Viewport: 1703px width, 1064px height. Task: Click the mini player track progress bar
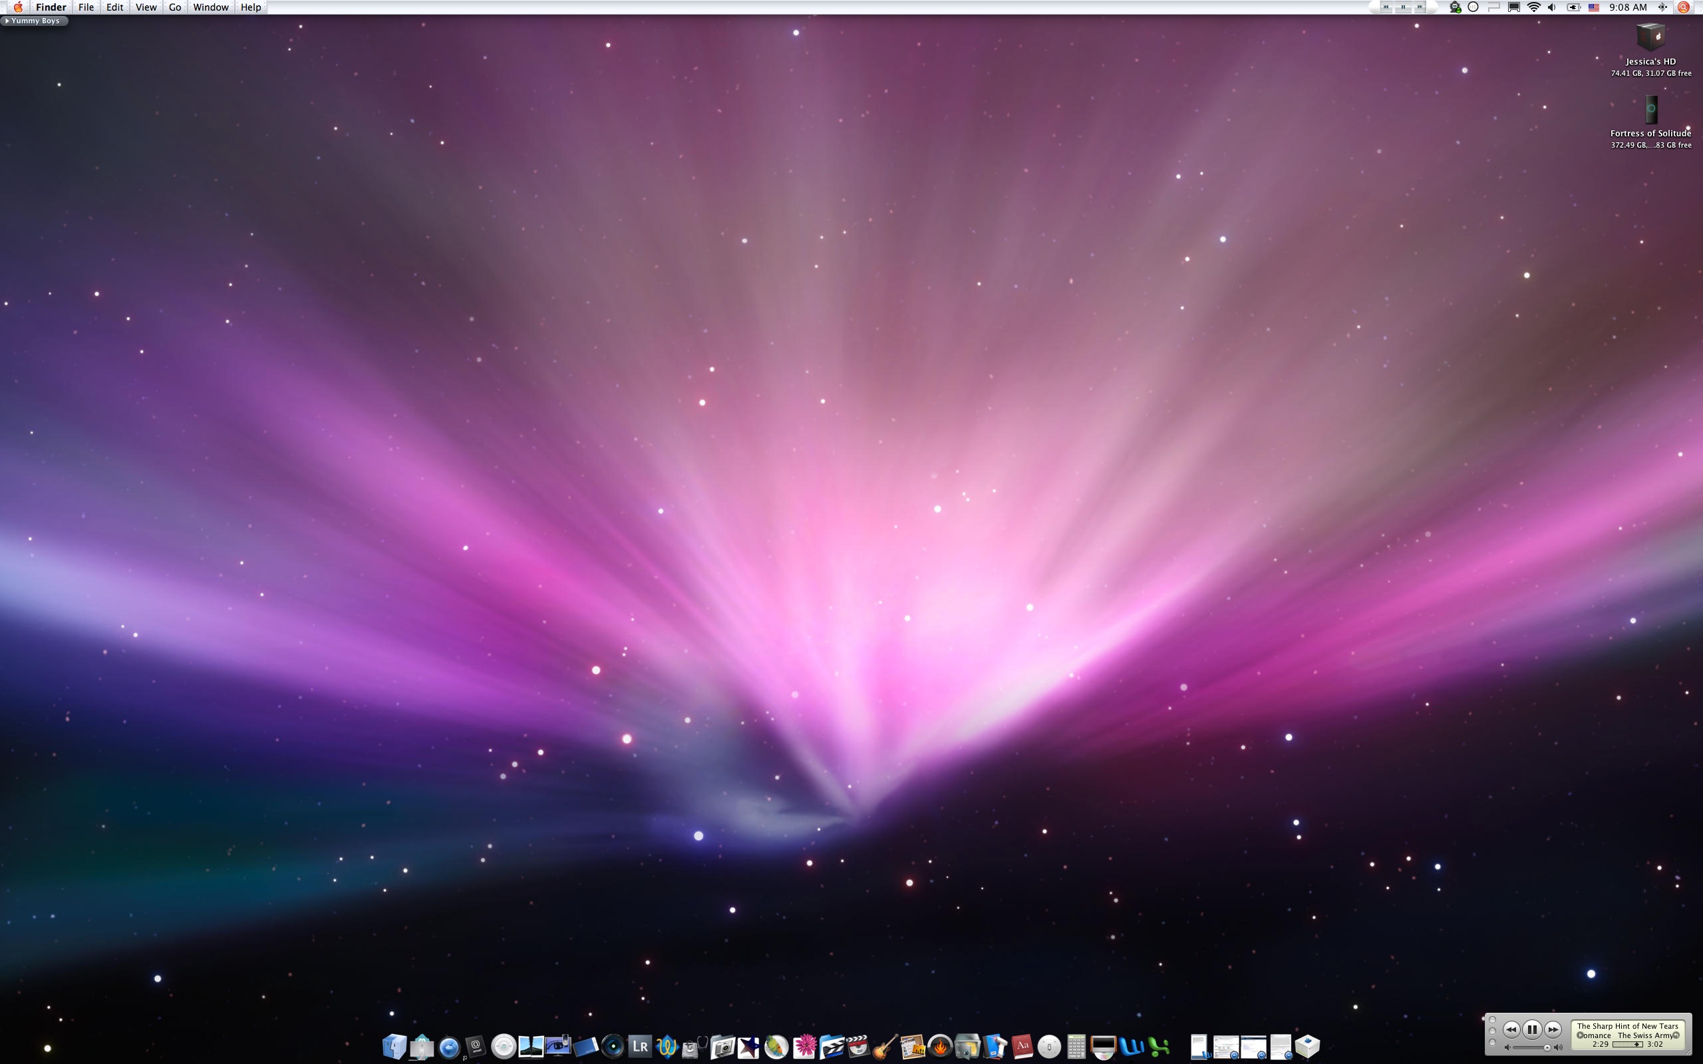(1628, 1044)
